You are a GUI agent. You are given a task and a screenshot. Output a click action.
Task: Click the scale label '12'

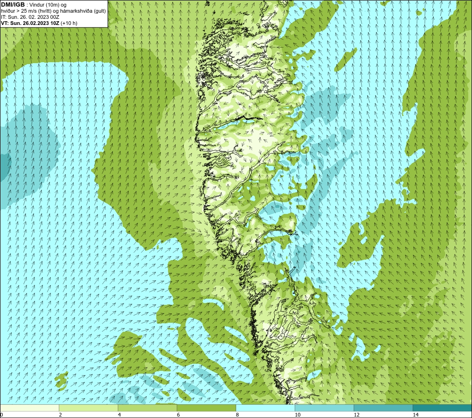pos(356,415)
